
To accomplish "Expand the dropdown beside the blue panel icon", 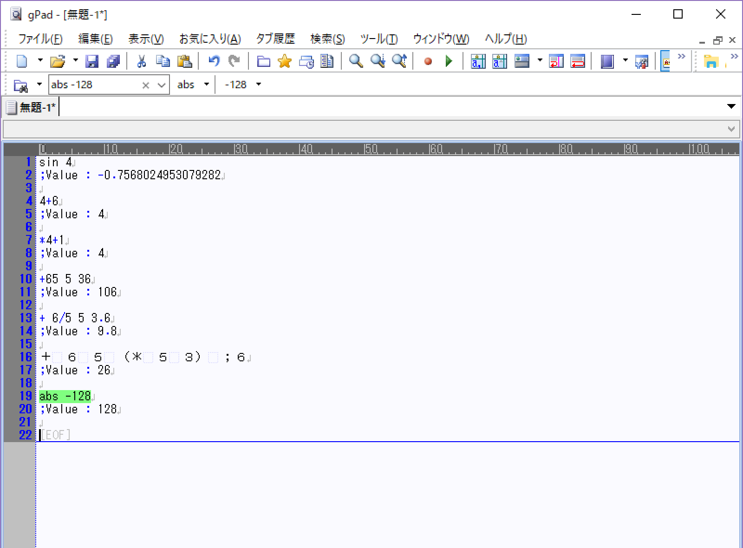I will [625, 61].
